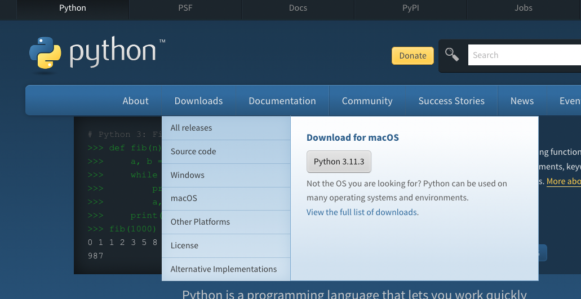Open the Documentation navigation menu
This screenshot has width=581, height=299.
282,101
